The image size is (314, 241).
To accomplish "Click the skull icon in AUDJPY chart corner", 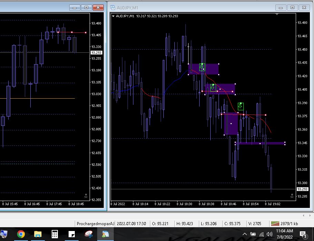I will (x=292, y=196).
